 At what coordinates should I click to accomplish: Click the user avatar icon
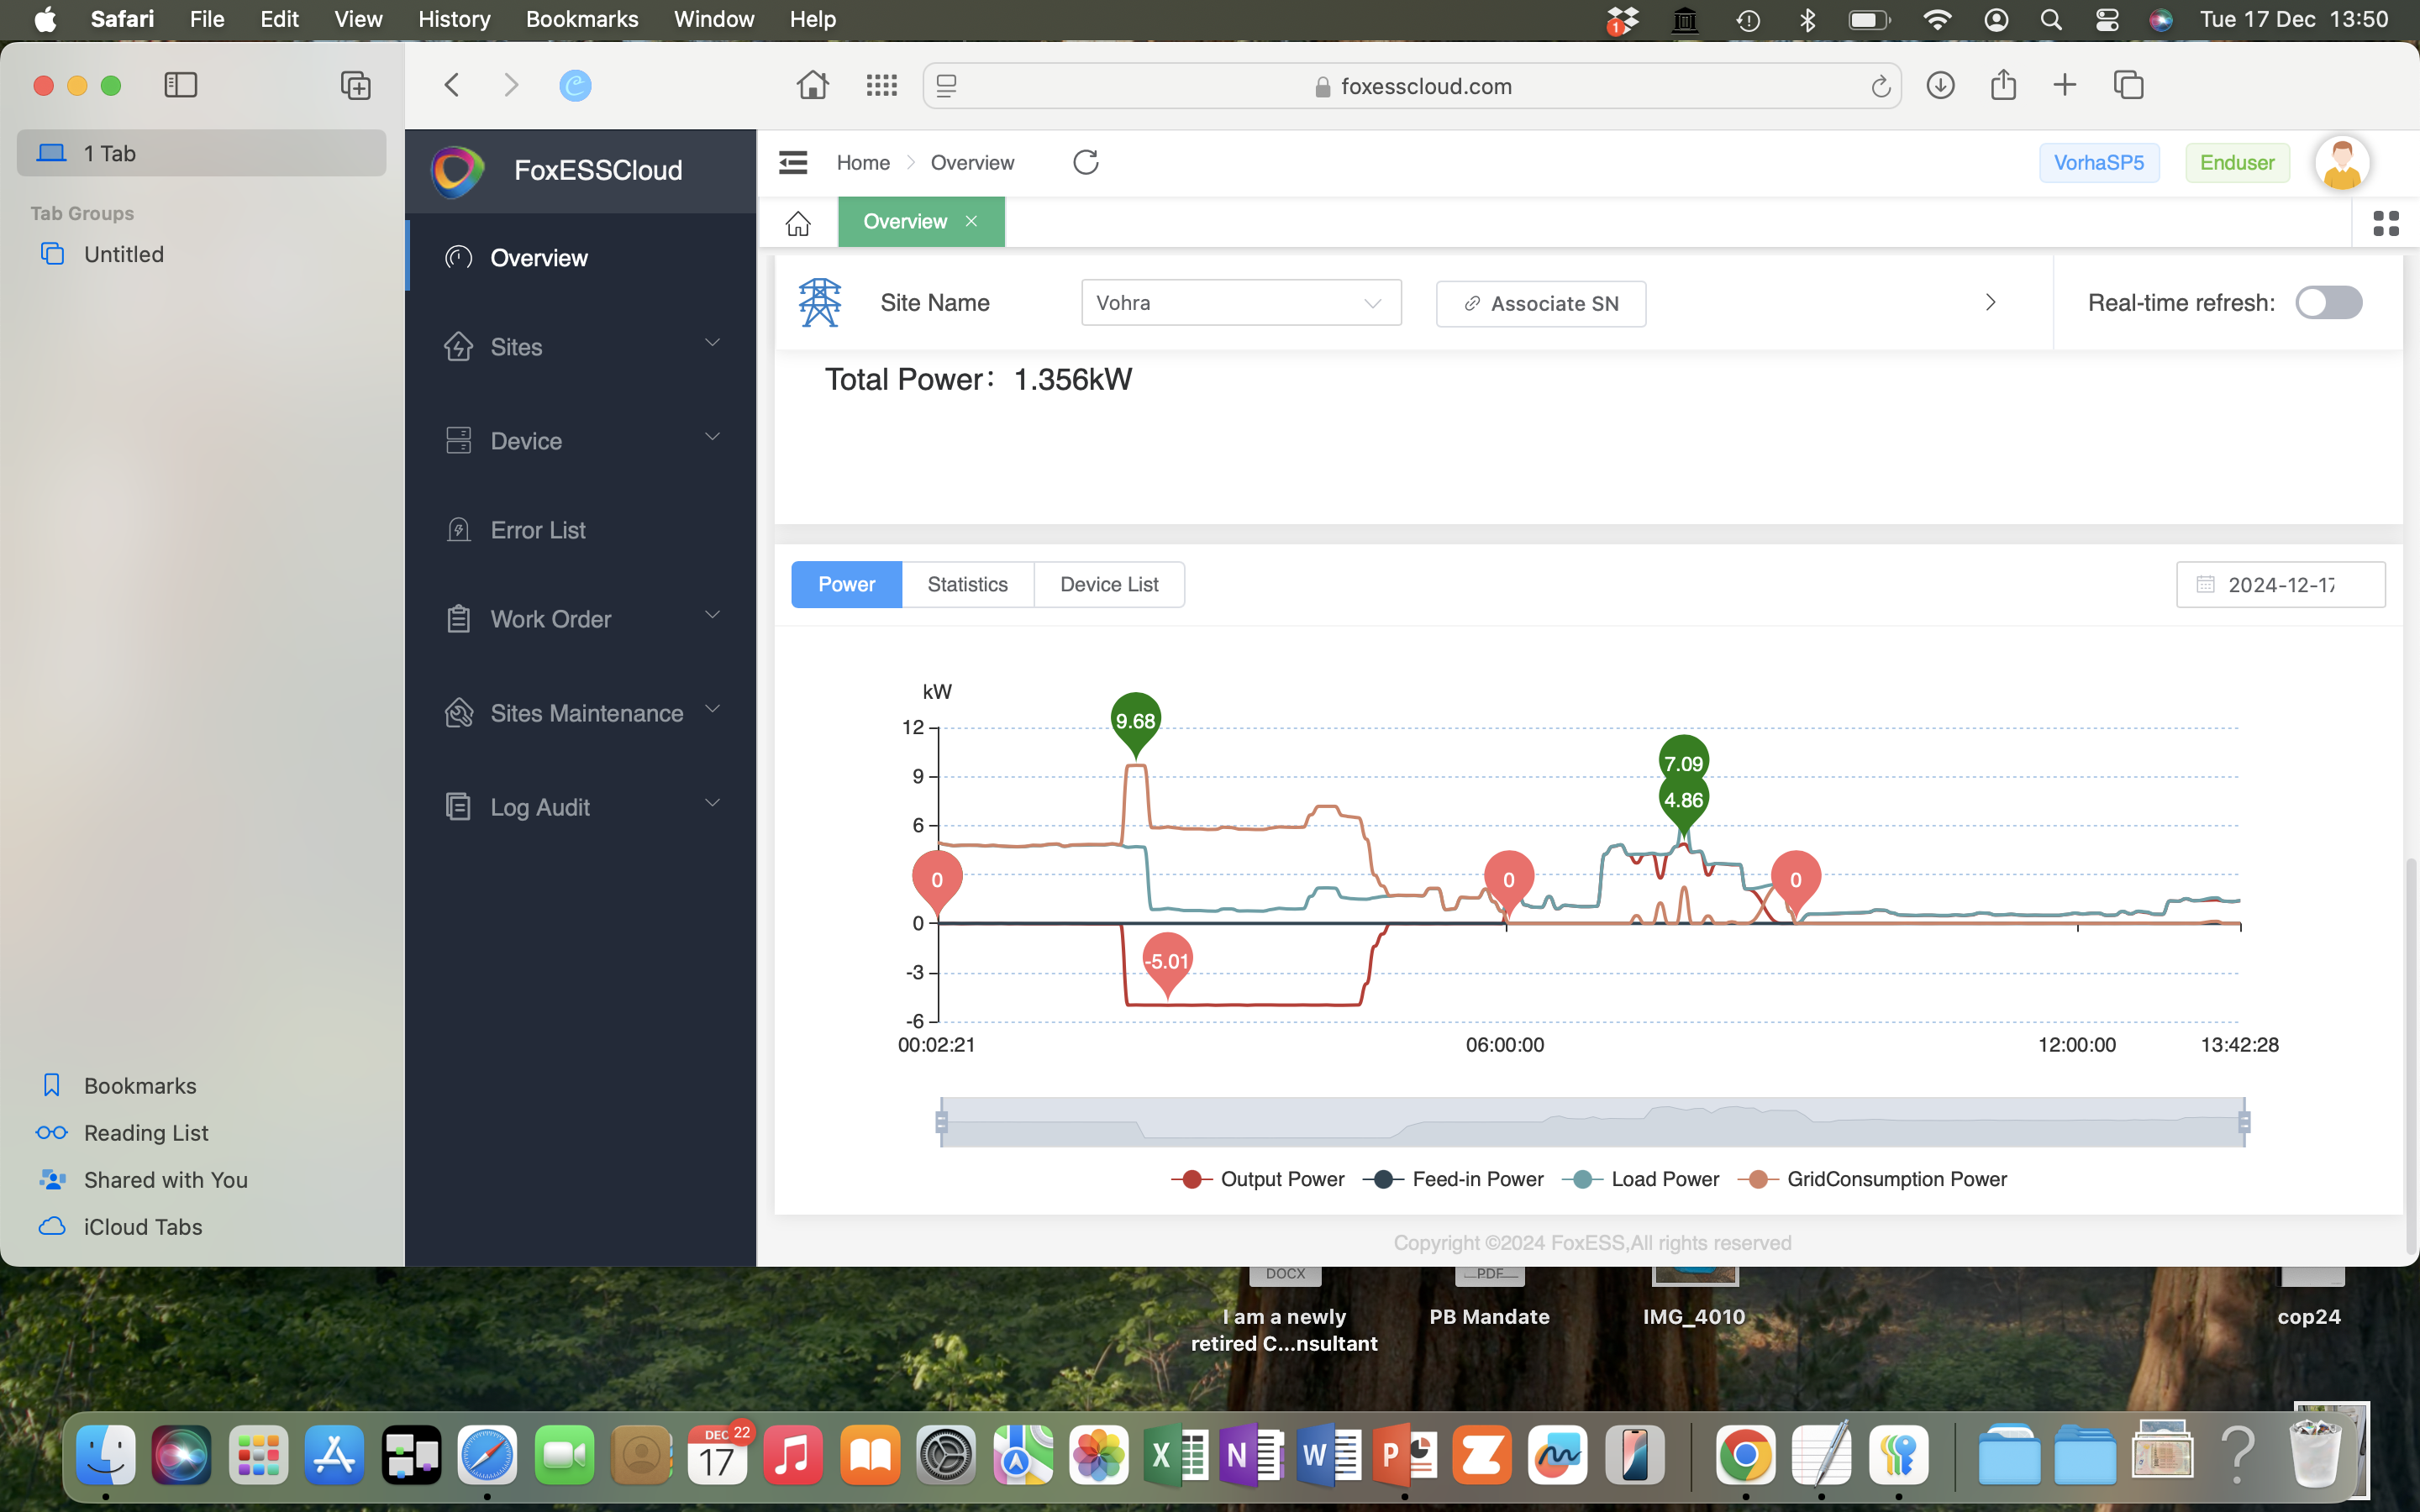pyautogui.click(x=2341, y=163)
